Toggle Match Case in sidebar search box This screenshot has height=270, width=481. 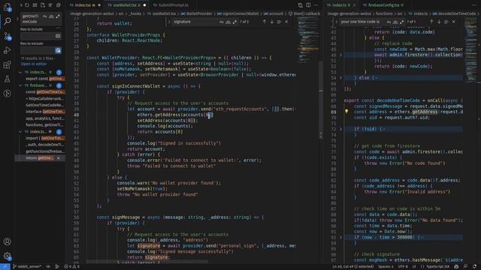click(45, 16)
